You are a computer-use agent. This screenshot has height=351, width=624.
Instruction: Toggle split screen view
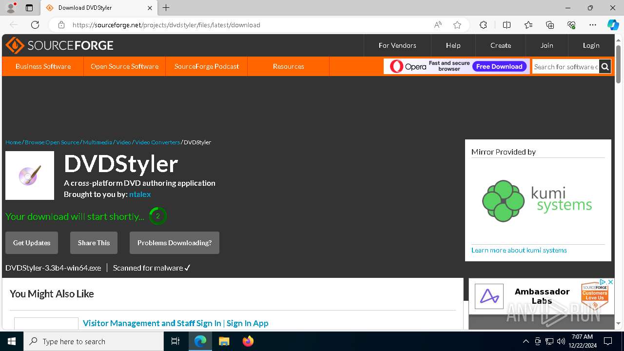507,25
